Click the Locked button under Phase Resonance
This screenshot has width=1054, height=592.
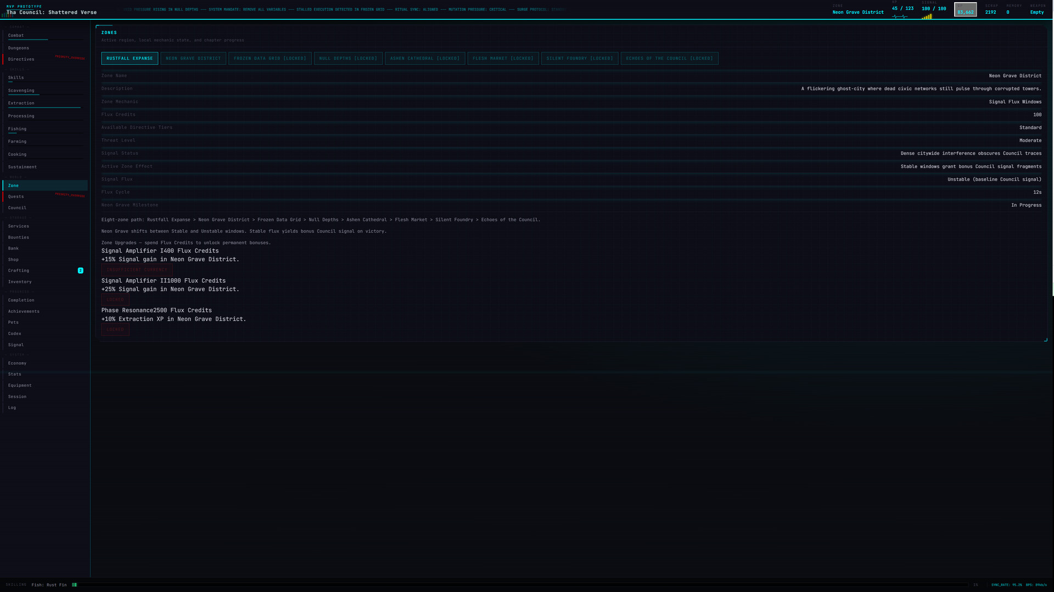click(115, 330)
